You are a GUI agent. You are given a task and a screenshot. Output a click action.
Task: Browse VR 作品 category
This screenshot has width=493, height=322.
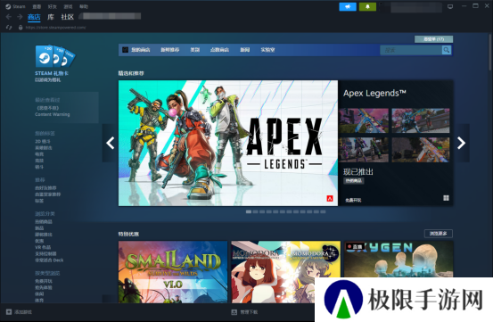coord(43,247)
